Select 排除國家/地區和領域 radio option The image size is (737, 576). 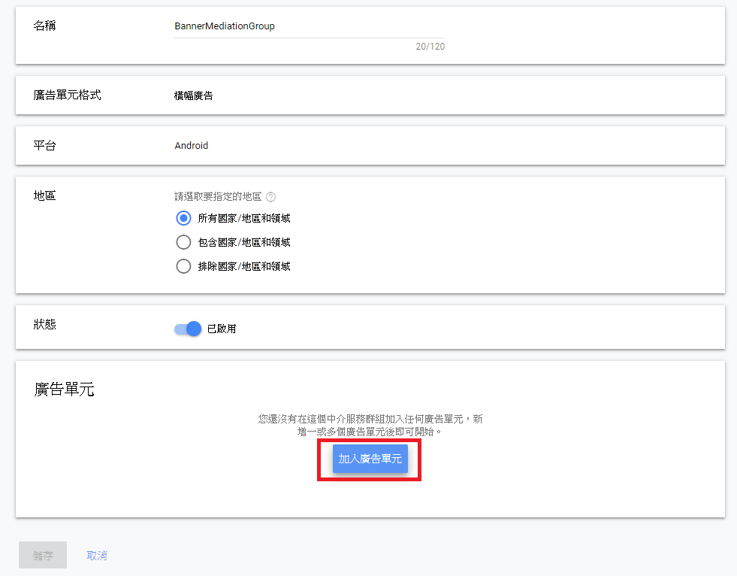183,266
